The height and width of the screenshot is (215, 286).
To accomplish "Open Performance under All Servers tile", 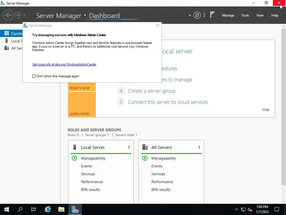I will pos(162,182).
